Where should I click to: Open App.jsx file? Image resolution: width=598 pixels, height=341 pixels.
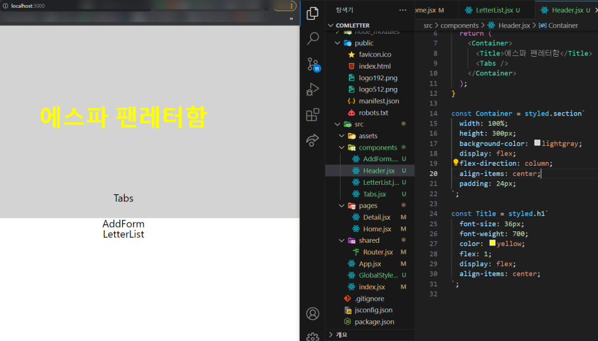[369, 264]
